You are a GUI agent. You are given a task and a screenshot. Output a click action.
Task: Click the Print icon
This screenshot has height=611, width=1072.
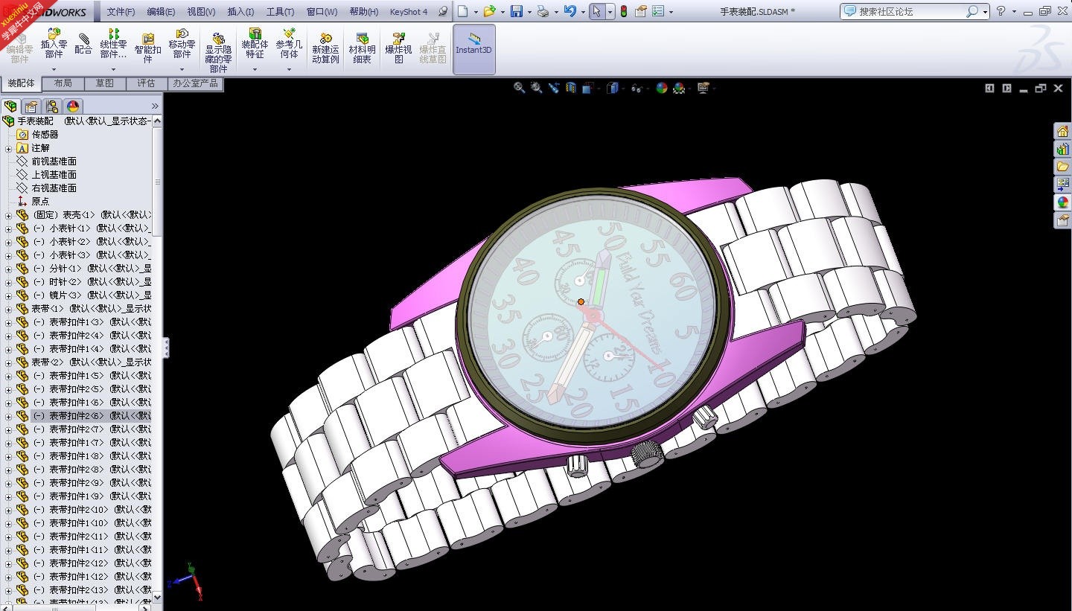pos(543,11)
